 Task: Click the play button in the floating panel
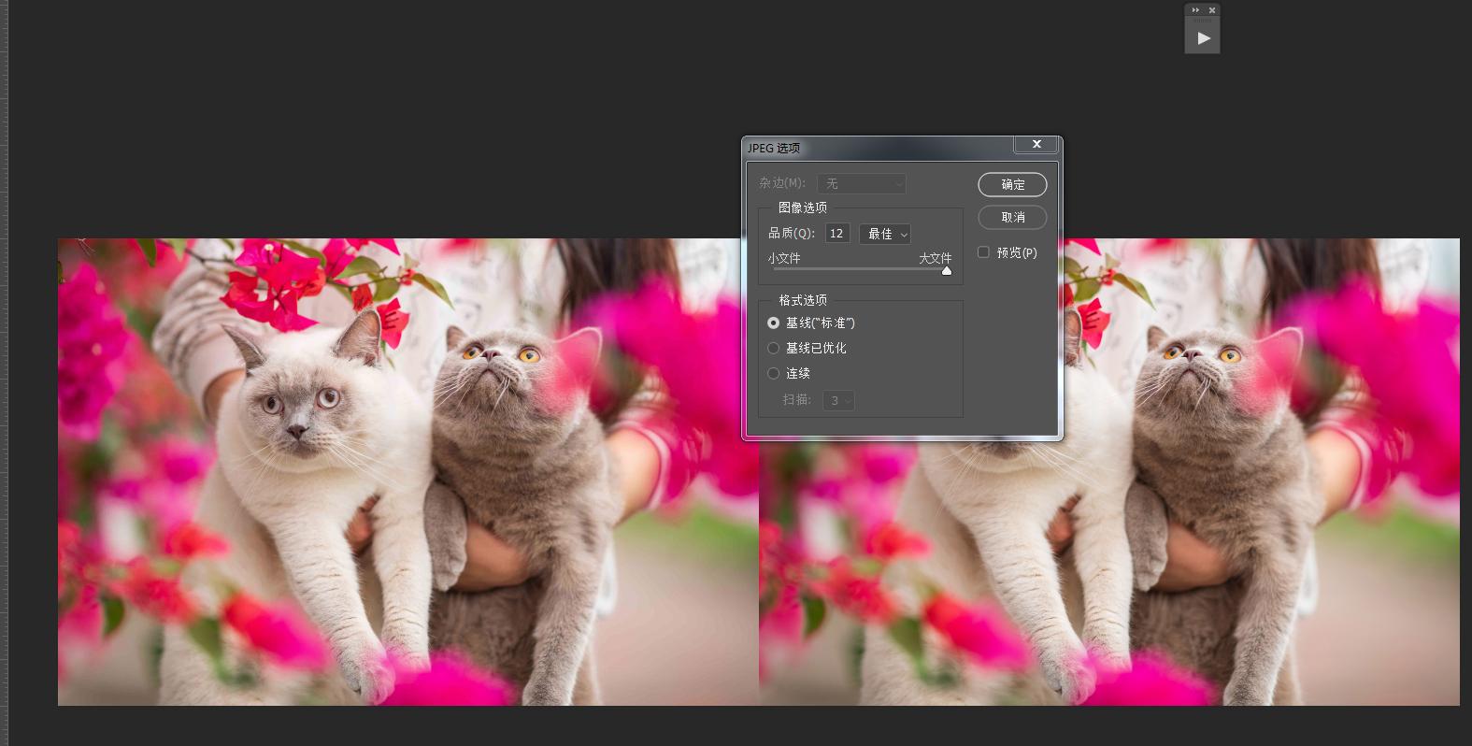coord(1203,38)
